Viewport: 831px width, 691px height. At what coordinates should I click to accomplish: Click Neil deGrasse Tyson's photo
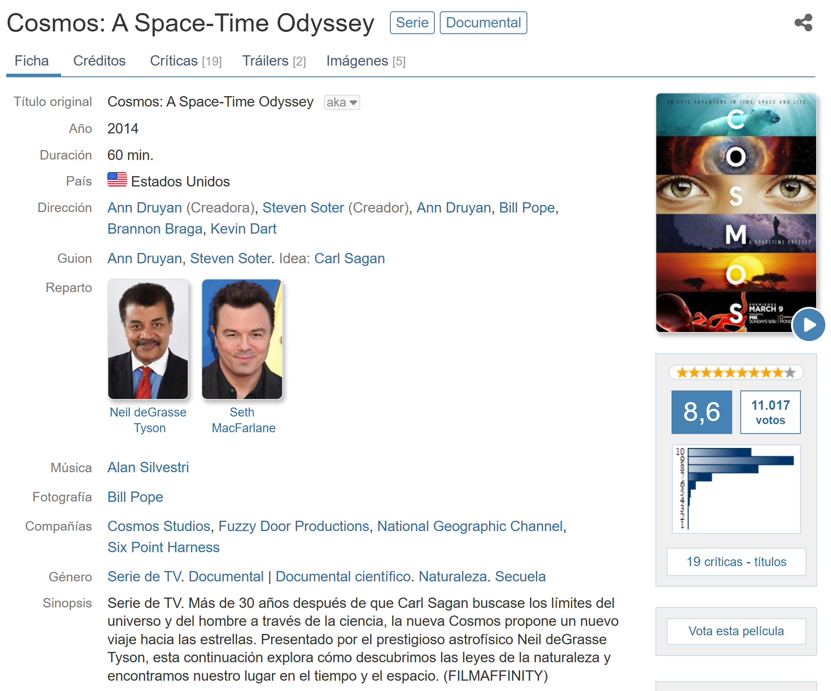pos(148,339)
